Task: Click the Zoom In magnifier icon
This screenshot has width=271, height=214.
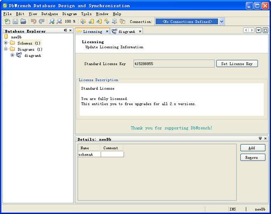Action: click(51, 21)
